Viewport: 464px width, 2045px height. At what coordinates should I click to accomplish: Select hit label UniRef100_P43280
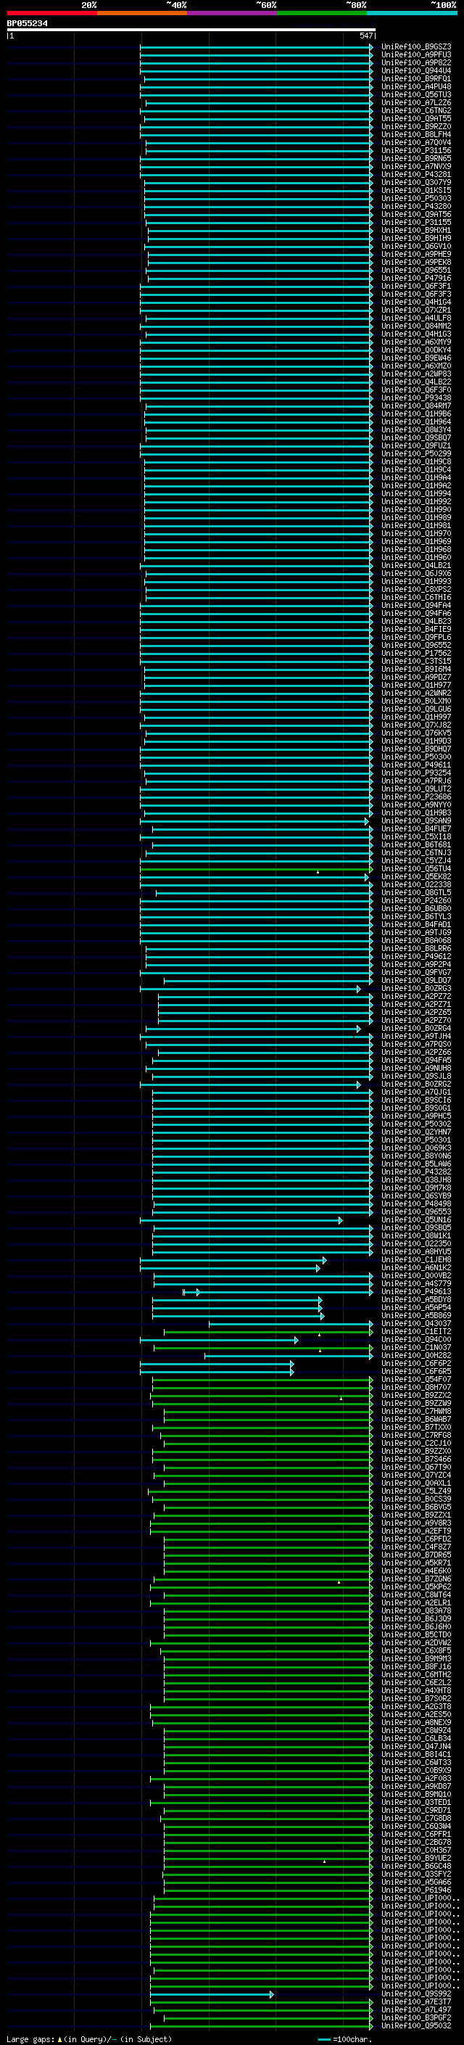coord(416,207)
